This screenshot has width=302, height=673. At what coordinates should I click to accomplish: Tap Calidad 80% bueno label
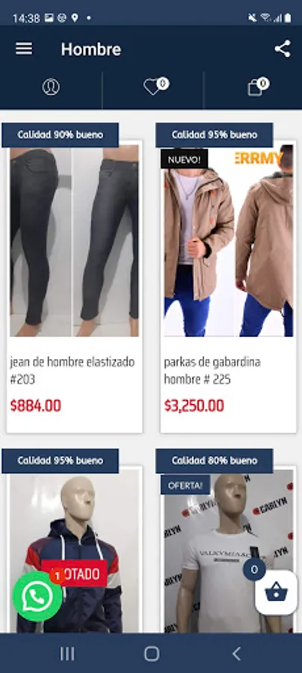tap(215, 461)
